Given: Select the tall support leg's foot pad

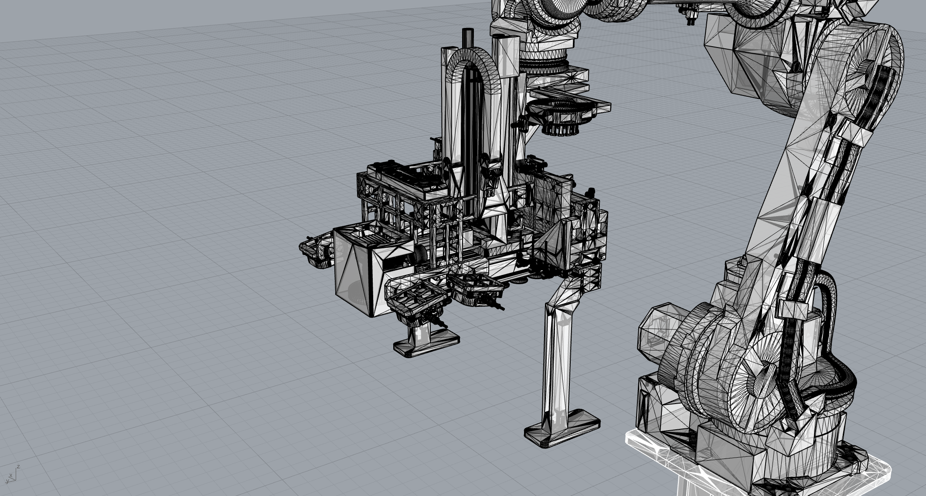Looking at the screenshot, I should 562,429.
